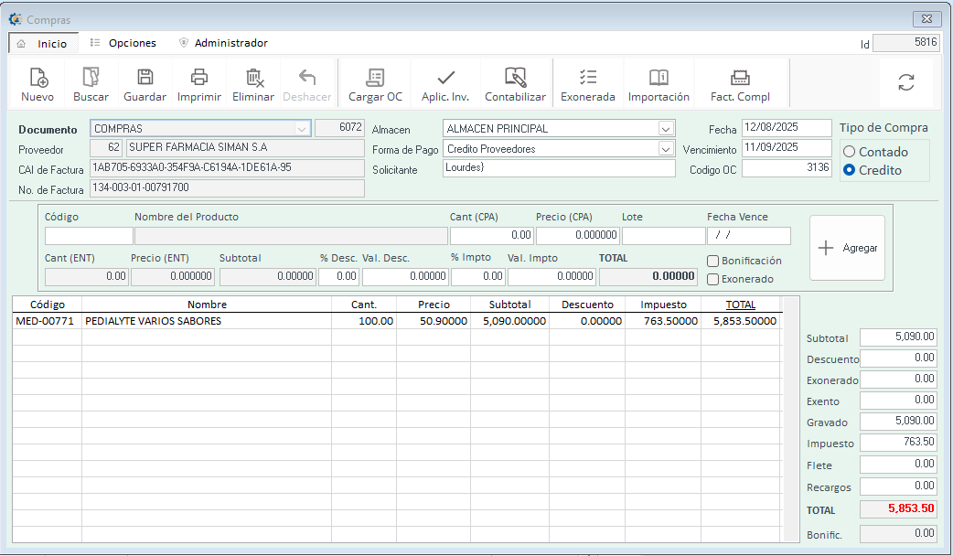Save the purchase with Guardar
Image resolution: width=953 pixels, height=556 pixels.
(x=145, y=79)
